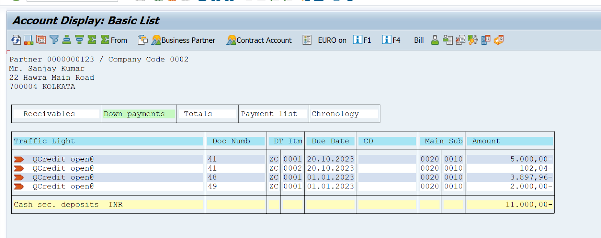Click the Bill button

[419, 40]
